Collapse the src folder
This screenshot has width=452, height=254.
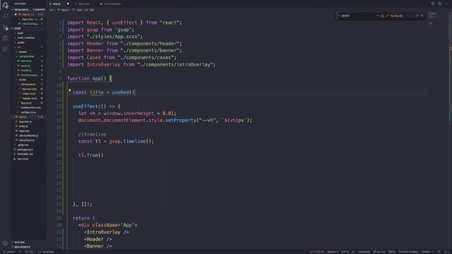28,47
